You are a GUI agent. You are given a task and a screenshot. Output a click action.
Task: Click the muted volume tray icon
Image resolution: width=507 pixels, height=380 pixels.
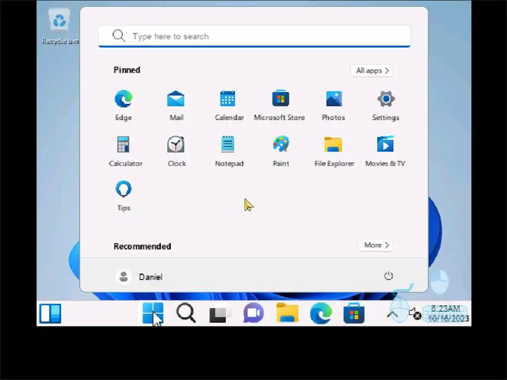click(415, 314)
